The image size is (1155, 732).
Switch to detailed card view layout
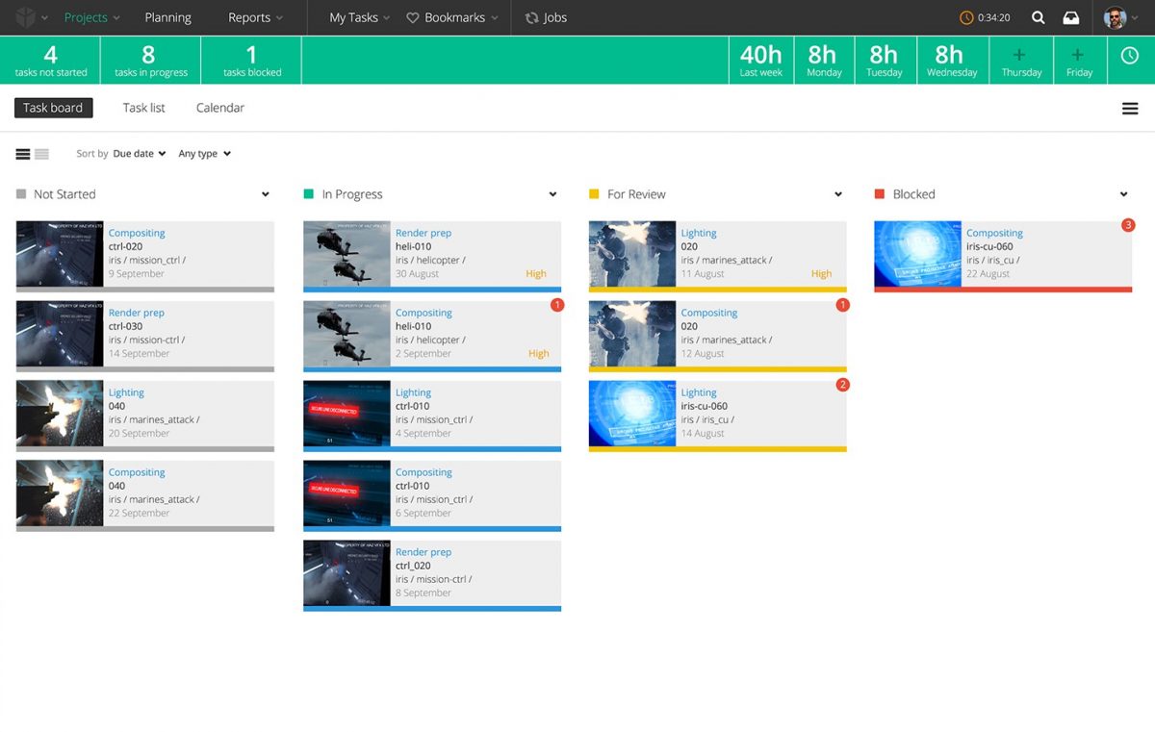pyautogui.click(x=21, y=153)
